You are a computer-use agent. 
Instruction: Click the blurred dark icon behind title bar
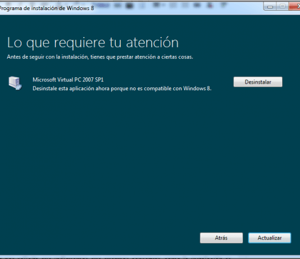[129, 6]
